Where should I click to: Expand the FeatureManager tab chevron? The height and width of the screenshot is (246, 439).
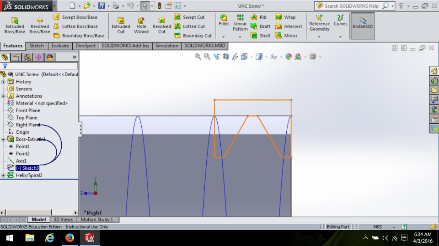tap(74, 57)
